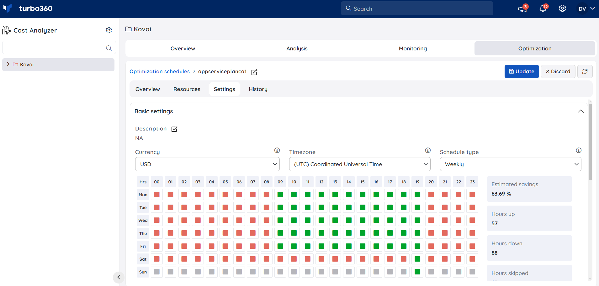The height and width of the screenshot is (286, 599).
Task: Click the sidebar search magnifier icon
Action: (x=109, y=48)
